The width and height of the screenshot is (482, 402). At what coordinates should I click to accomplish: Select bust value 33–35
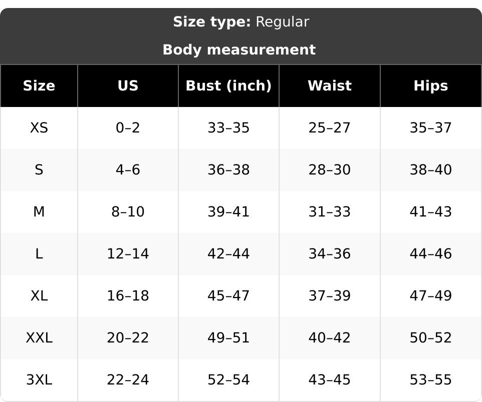point(228,127)
